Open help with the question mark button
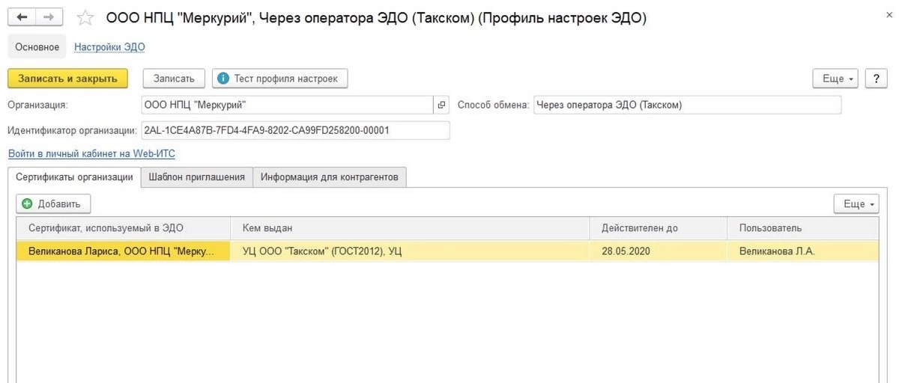The image size is (899, 383). [x=876, y=79]
